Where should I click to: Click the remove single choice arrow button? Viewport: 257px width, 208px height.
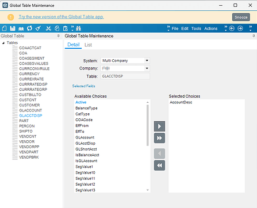159,153
